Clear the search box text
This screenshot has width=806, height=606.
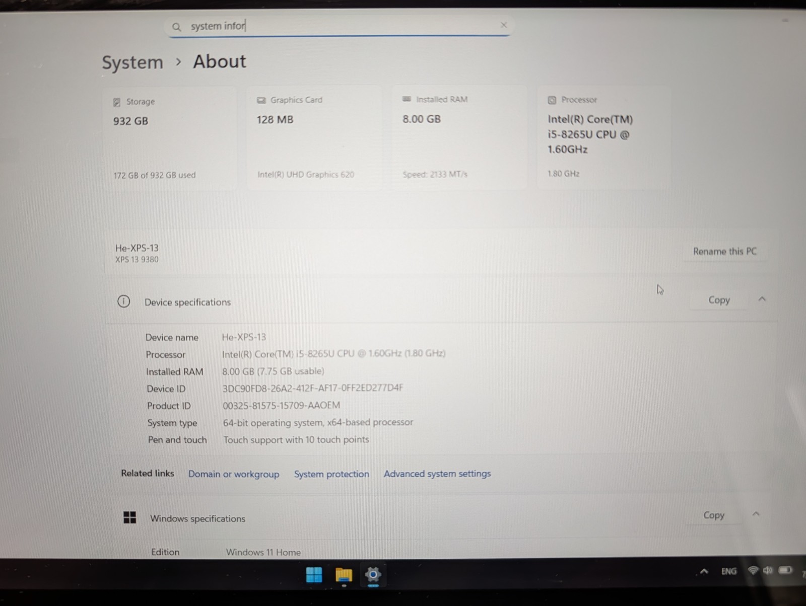(503, 25)
